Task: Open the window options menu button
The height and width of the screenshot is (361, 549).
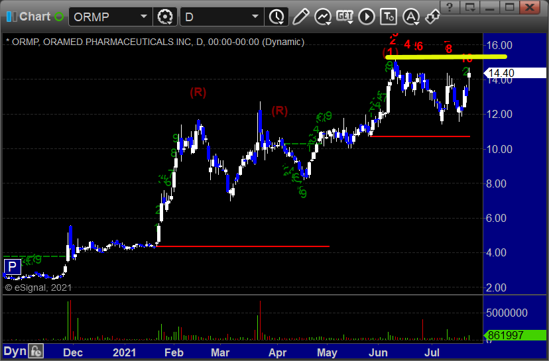Action: (x=470, y=7)
